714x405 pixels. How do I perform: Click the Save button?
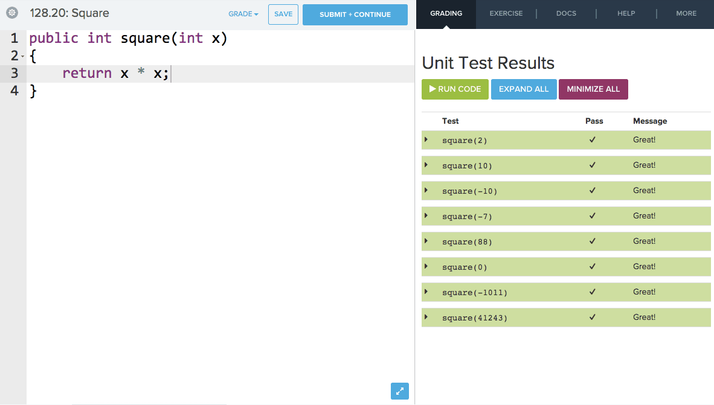pos(283,14)
